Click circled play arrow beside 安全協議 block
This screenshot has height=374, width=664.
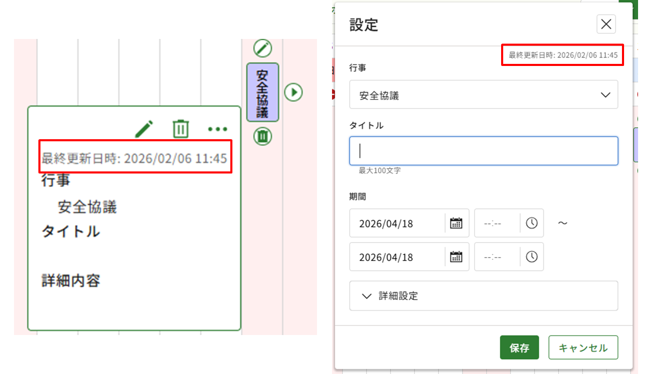point(294,92)
